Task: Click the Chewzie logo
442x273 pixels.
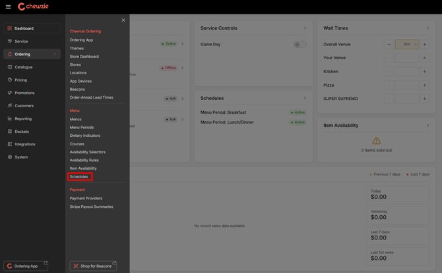Action: click(33, 7)
